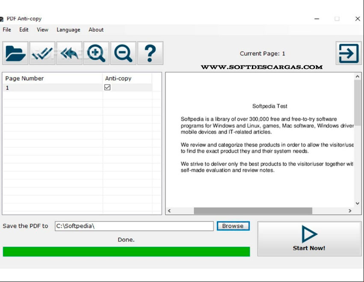Zoom in with the magnifier plus icon
364x282 pixels.
click(96, 53)
